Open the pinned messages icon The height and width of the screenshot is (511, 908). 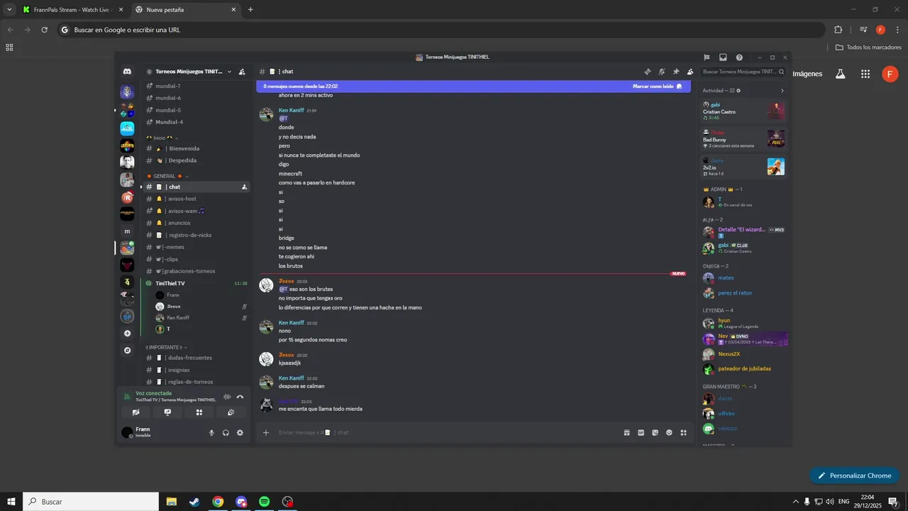[676, 72]
